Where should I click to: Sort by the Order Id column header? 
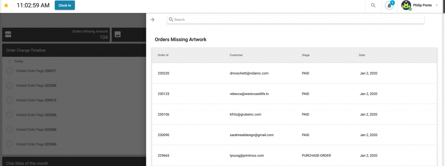(163, 55)
